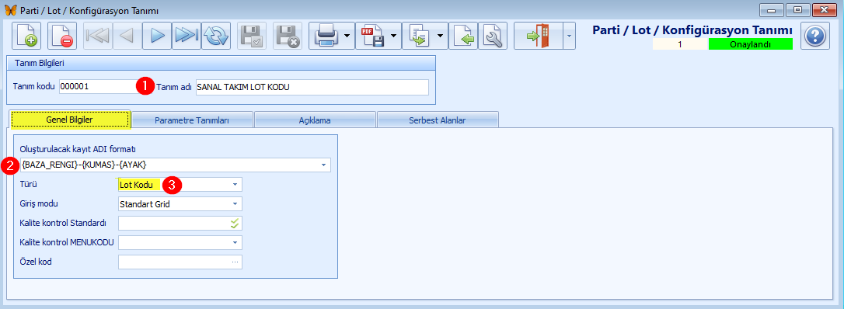This screenshot has height=309, width=844.
Task: Expand the Türü Lot Kodu dropdown
Action: pos(235,185)
